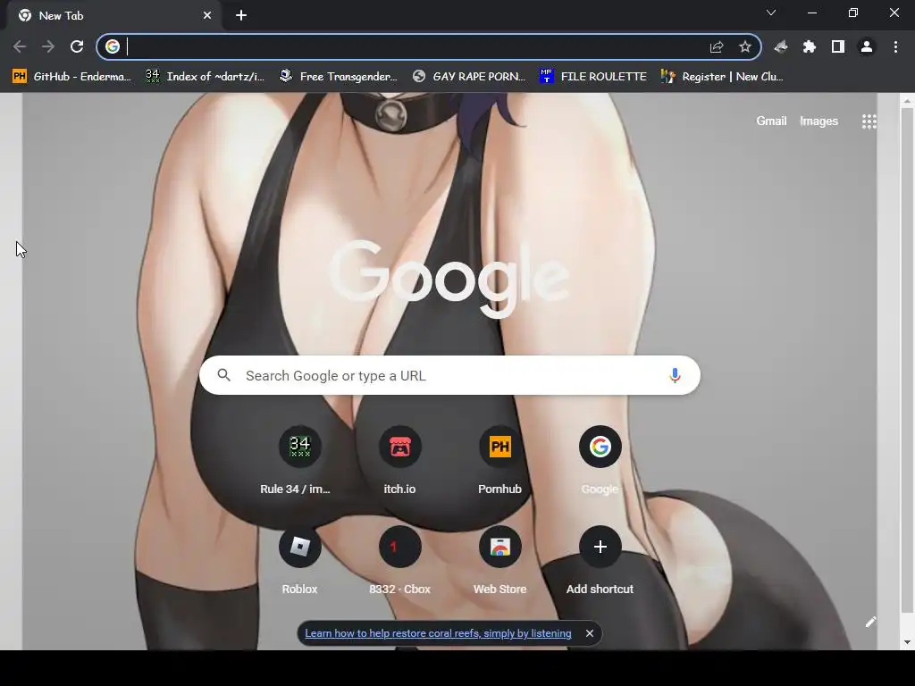Dismiss the coral reefs promo banner
This screenshot has height=686, width=915.
click(590, 633)
